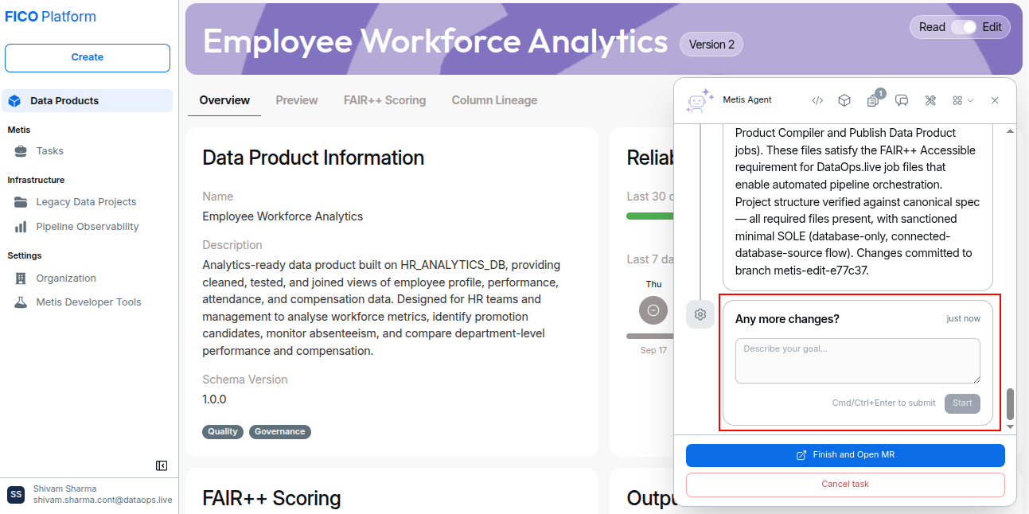Click the Employee Workforce Analytics name value

[x=283, y=216]
